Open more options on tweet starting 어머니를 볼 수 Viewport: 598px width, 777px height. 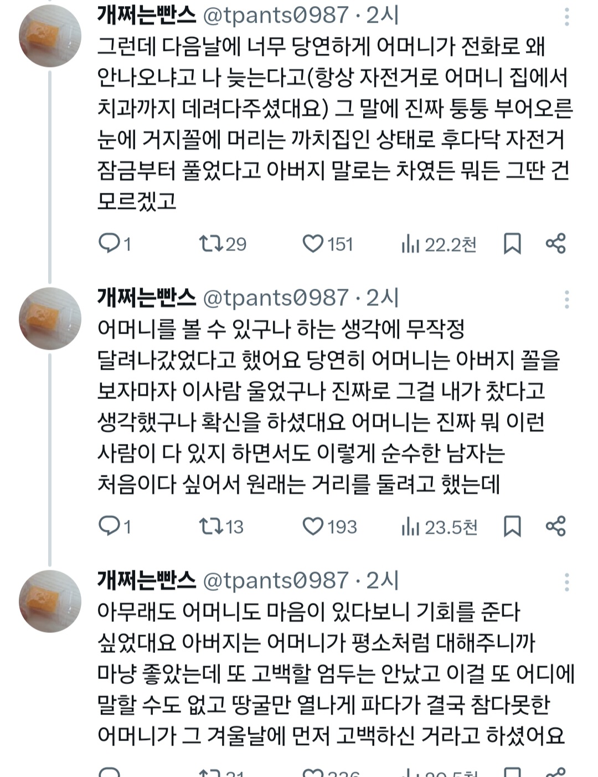(567, 299)
